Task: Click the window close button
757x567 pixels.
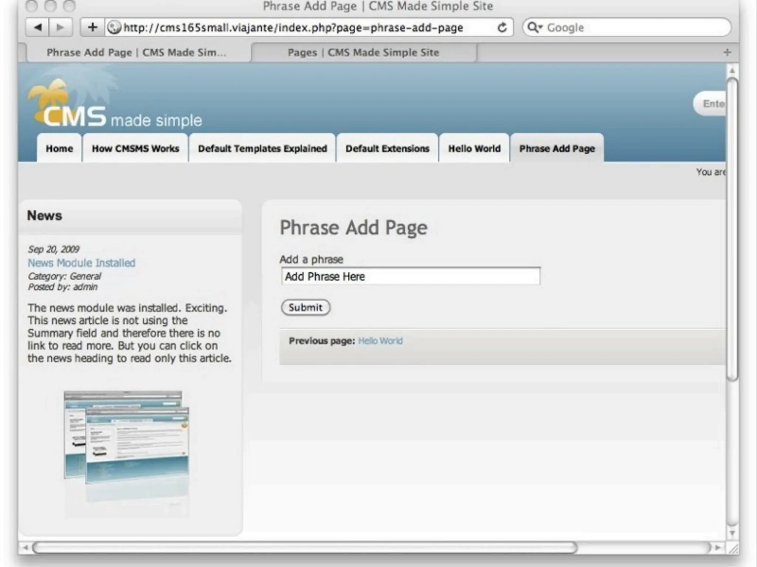Action: [x=33, y=6]
